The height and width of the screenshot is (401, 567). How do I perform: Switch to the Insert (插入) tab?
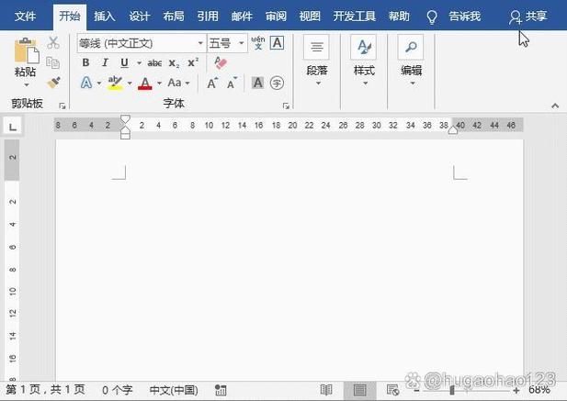[x=105, y=17]
